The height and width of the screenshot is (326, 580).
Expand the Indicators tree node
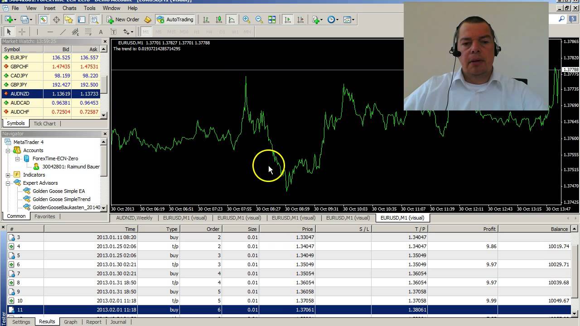pyautogui.click(x=8, y=175)
